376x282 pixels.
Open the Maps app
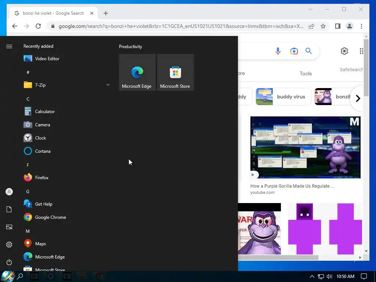(x=35, y=244)
